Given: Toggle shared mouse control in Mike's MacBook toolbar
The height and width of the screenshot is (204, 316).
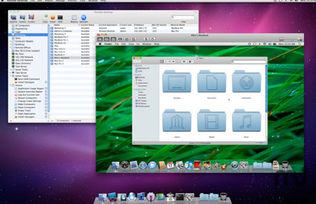Looking at the screenshot, I should [x=107, y=39].
